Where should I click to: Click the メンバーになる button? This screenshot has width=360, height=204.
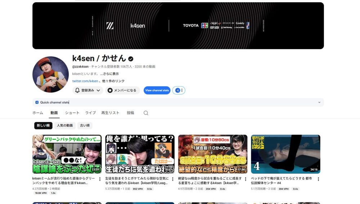point(122,90)
